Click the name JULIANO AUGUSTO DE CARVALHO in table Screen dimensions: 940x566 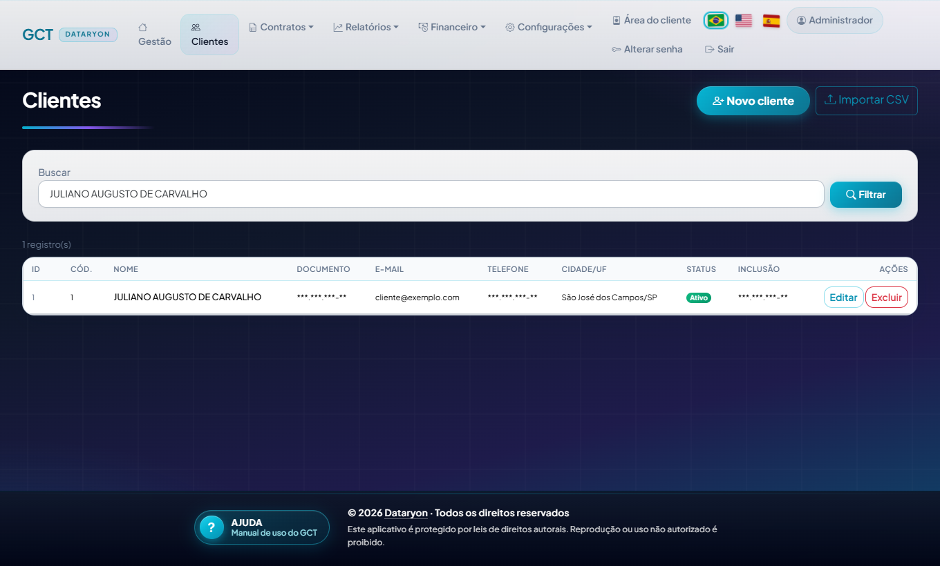187,297
